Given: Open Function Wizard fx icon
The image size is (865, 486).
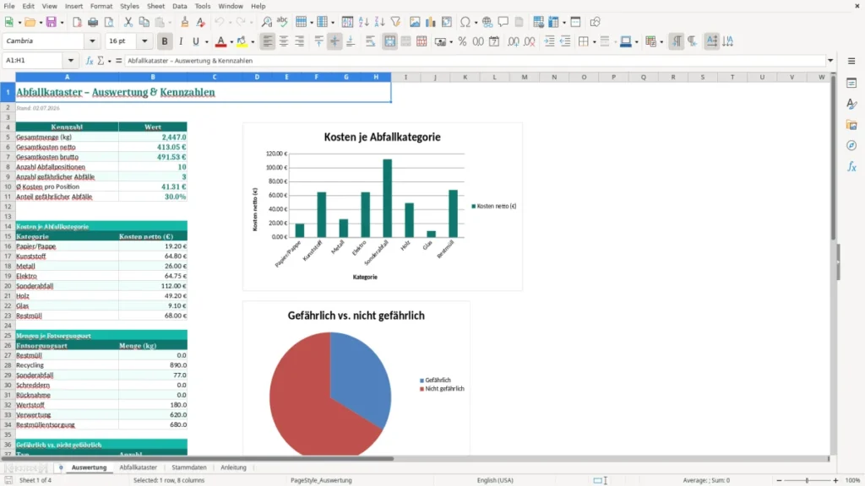Looking at the screenshot, I should pyautogui.click(x=90, y=61).
